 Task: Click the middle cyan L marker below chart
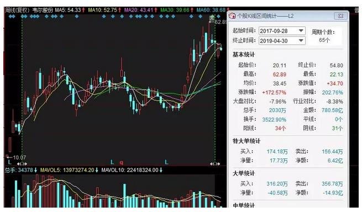tap(112, 162)
